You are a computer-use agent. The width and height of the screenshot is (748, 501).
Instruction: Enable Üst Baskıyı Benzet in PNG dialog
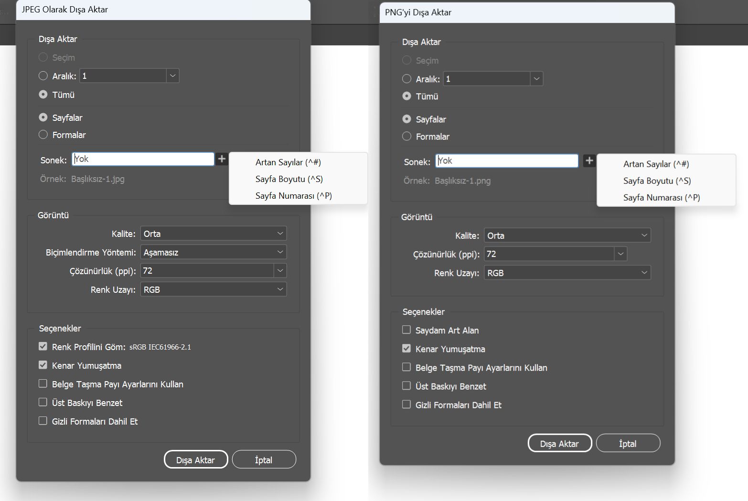406,385
